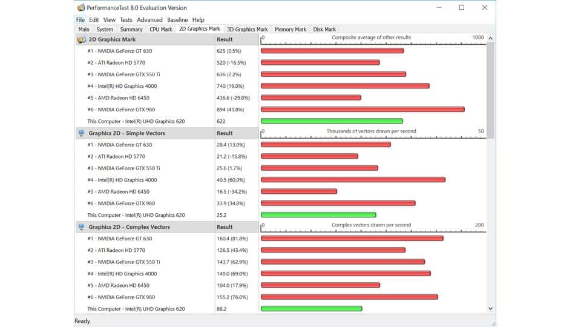Image resolution: width=581 pixels, height=327 pixels.
Task: Open the Advanced menu
Action: 149,19
